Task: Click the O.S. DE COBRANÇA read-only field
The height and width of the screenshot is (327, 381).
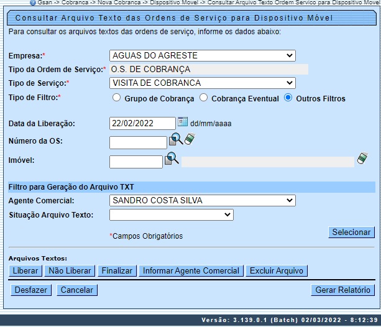Action: point(209,69)
